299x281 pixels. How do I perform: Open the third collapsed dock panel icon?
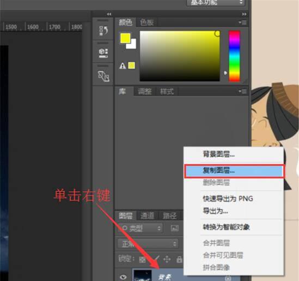point(103,76)
